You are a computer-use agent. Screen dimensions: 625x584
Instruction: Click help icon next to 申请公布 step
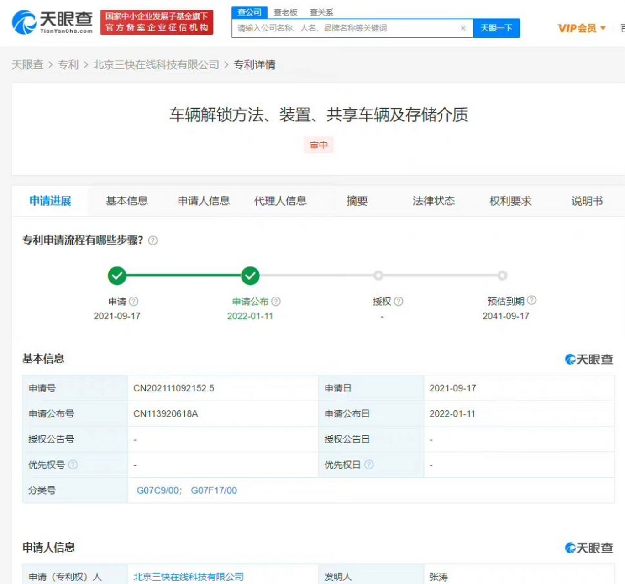(x=276, y=302)
